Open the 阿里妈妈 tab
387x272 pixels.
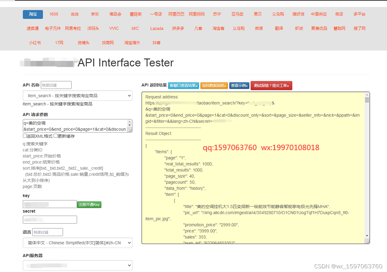point(197,14)
